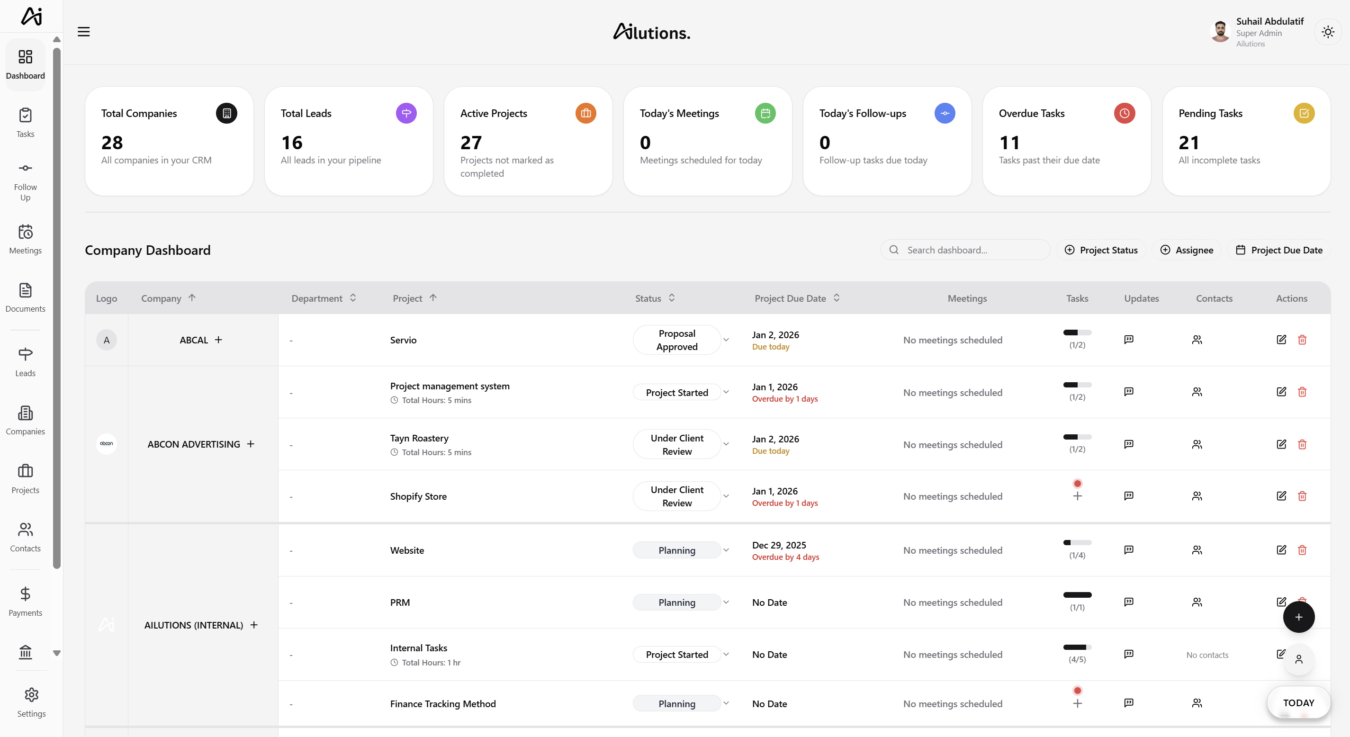Change Internal Tasks status via dropdown
This screenshot has width=1350, height=737.
pos(726,654)
